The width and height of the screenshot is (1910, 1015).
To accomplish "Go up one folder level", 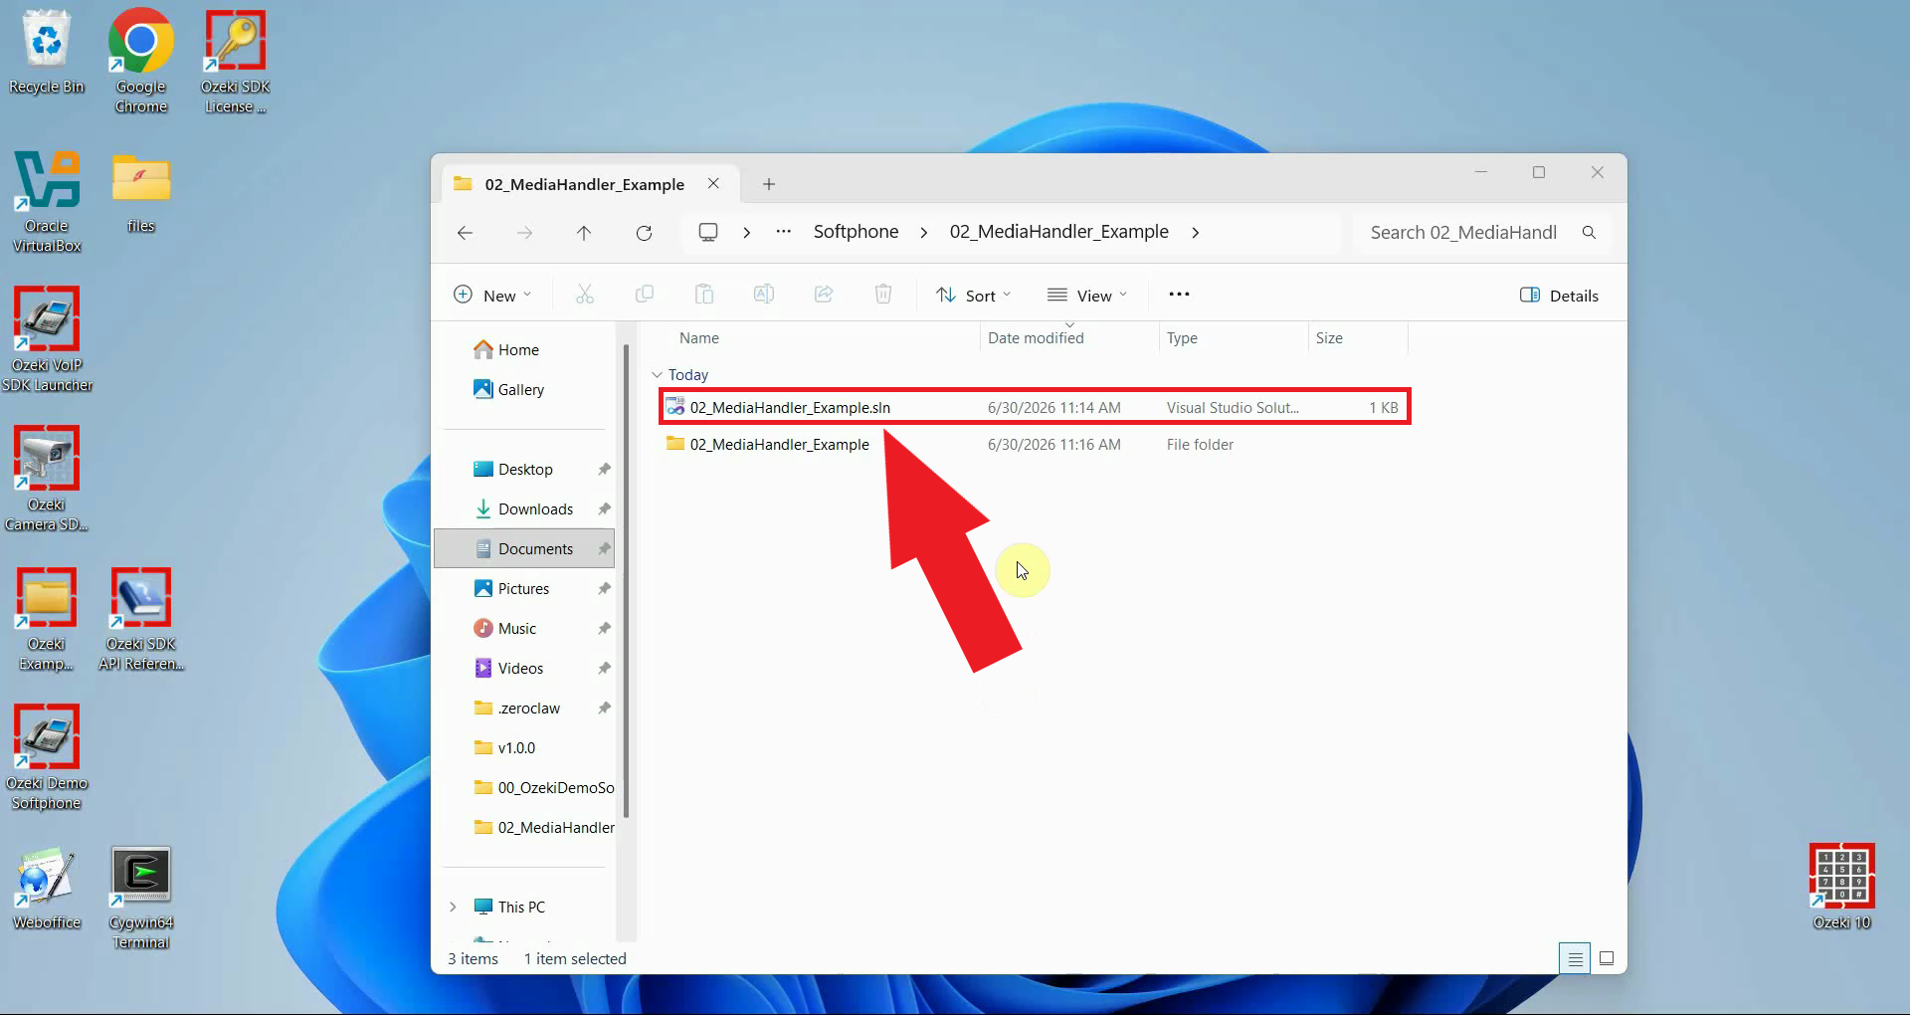I will click(x=584, y=233).
